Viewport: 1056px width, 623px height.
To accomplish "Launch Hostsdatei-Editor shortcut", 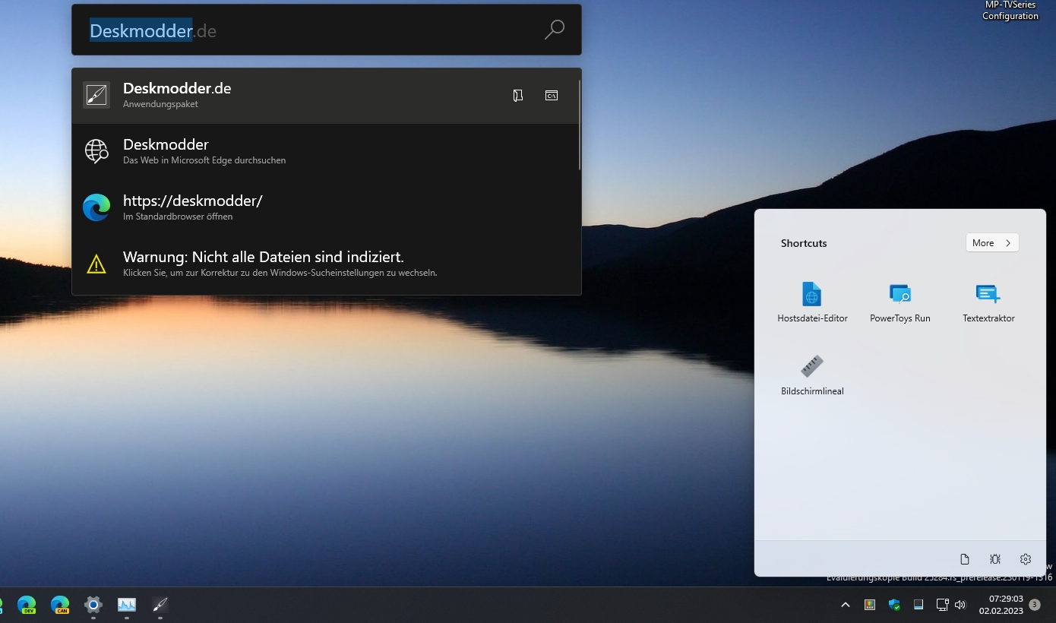I will coord(812,302).
